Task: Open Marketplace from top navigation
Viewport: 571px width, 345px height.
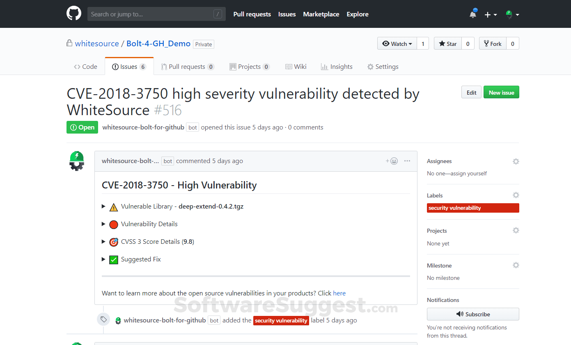Action: click(321, 14)
